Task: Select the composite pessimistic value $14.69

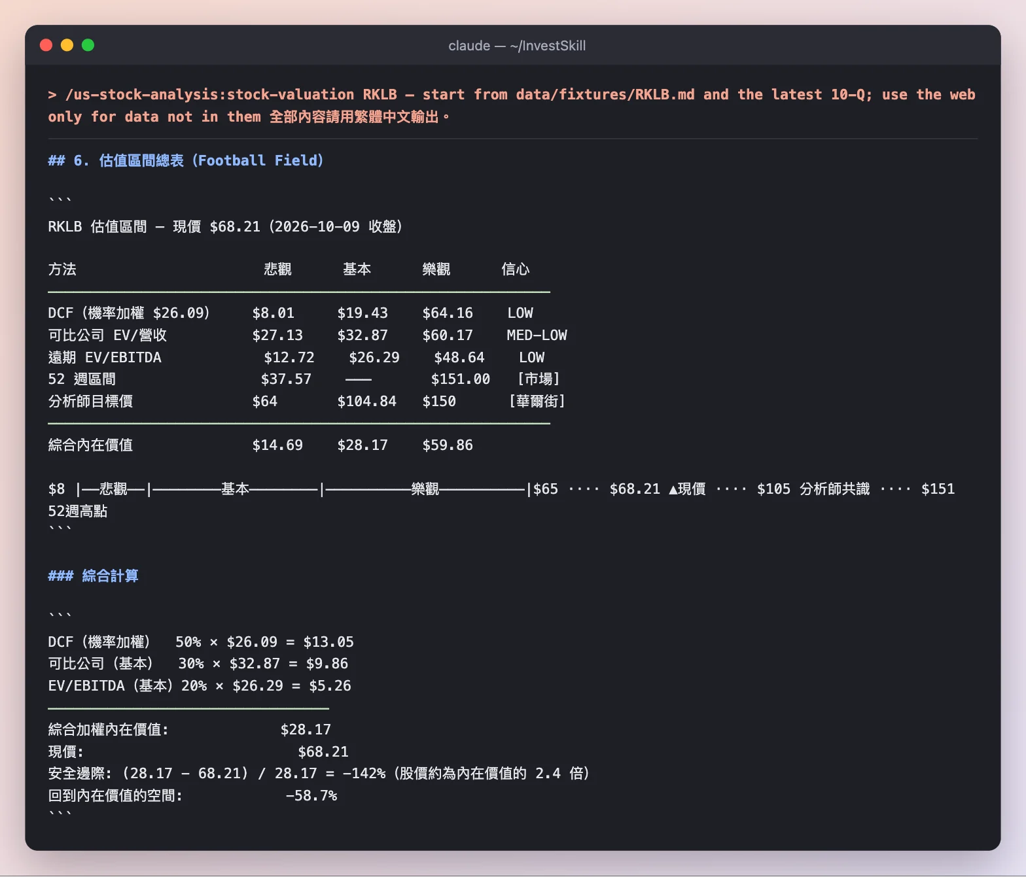Action: point(277,445)
